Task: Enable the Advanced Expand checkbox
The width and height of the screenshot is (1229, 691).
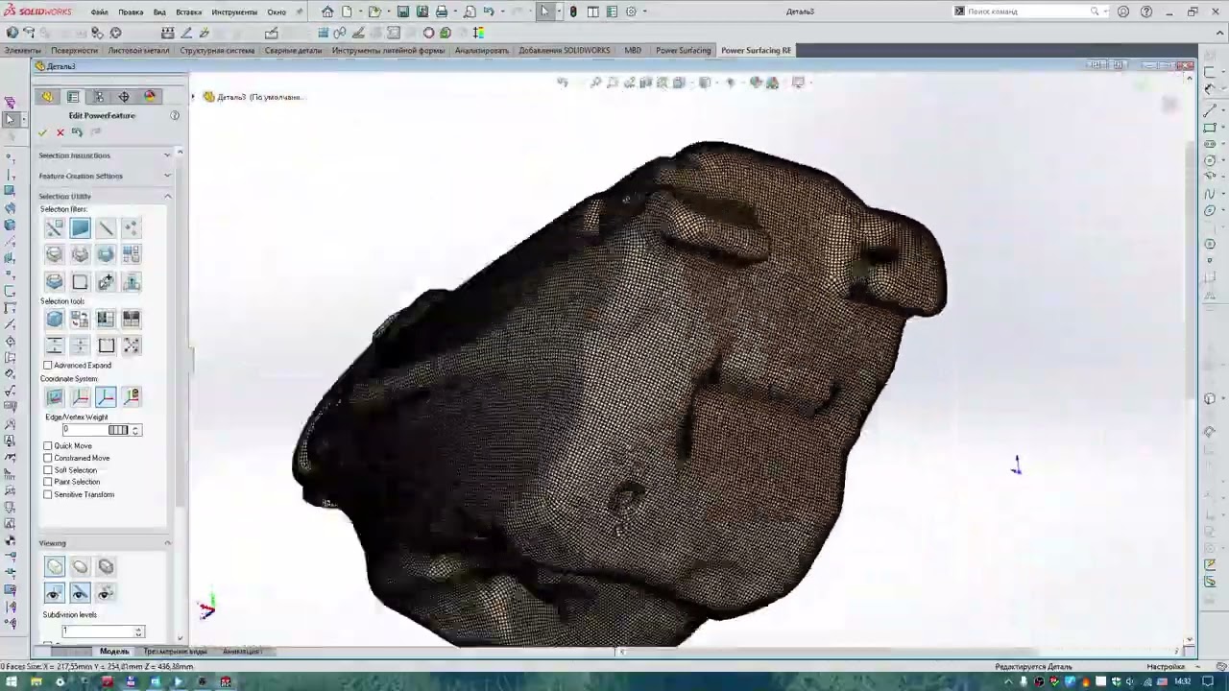Action: pos(48,366)
